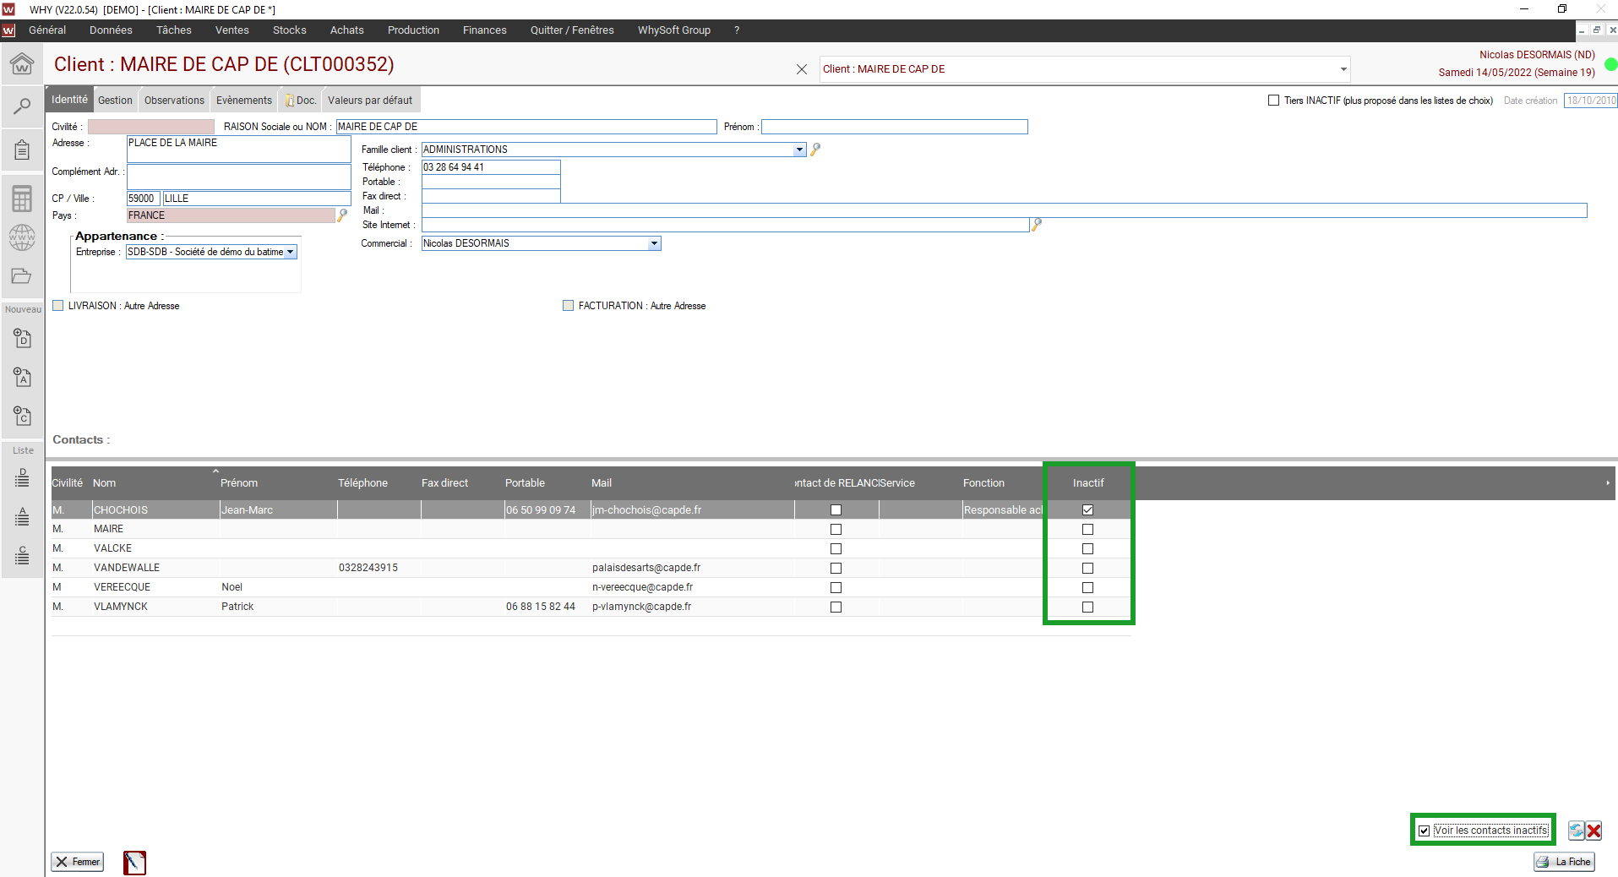Screen dimensions: 1618x877
Task: Click the Mail input field
Action: 1005,210
